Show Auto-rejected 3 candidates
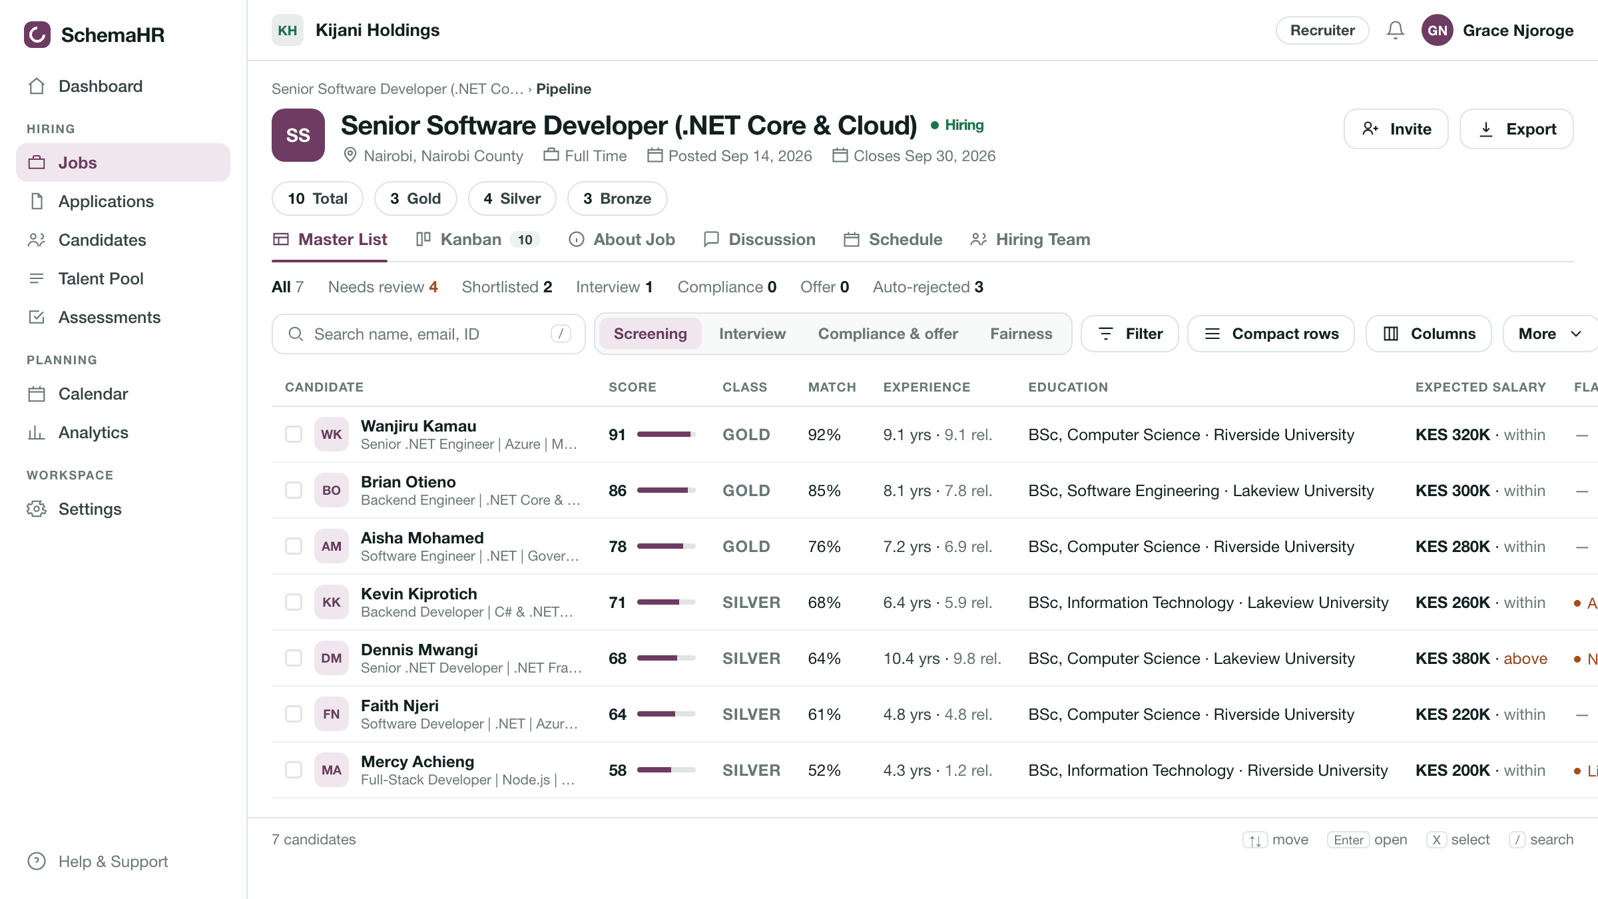The height and width of the screenshot is (899, 1598). 928,287
